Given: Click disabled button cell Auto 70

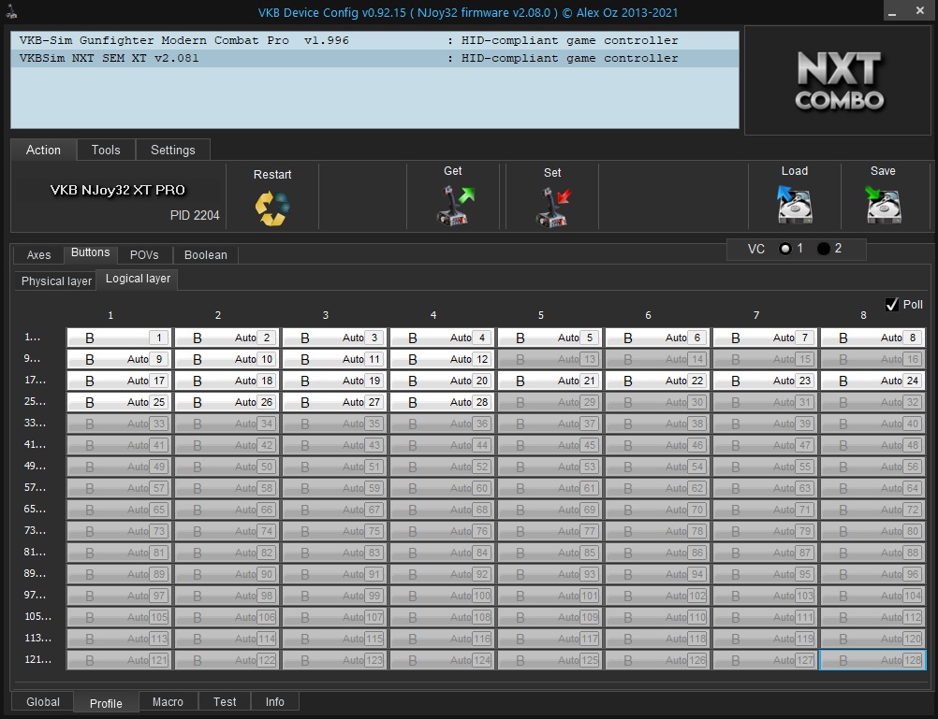Looking at the screenshot, I should tap(657, 510).
